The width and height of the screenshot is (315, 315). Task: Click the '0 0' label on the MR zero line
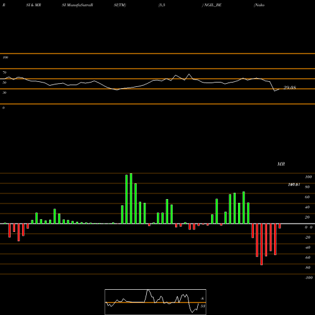coord(309,227)
